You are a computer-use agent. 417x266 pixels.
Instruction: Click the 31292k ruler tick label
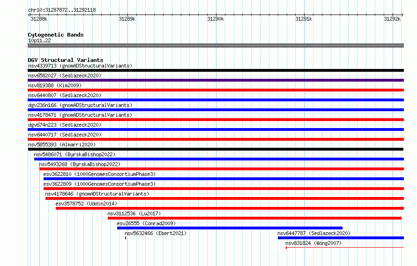click(x=392, y=19)
